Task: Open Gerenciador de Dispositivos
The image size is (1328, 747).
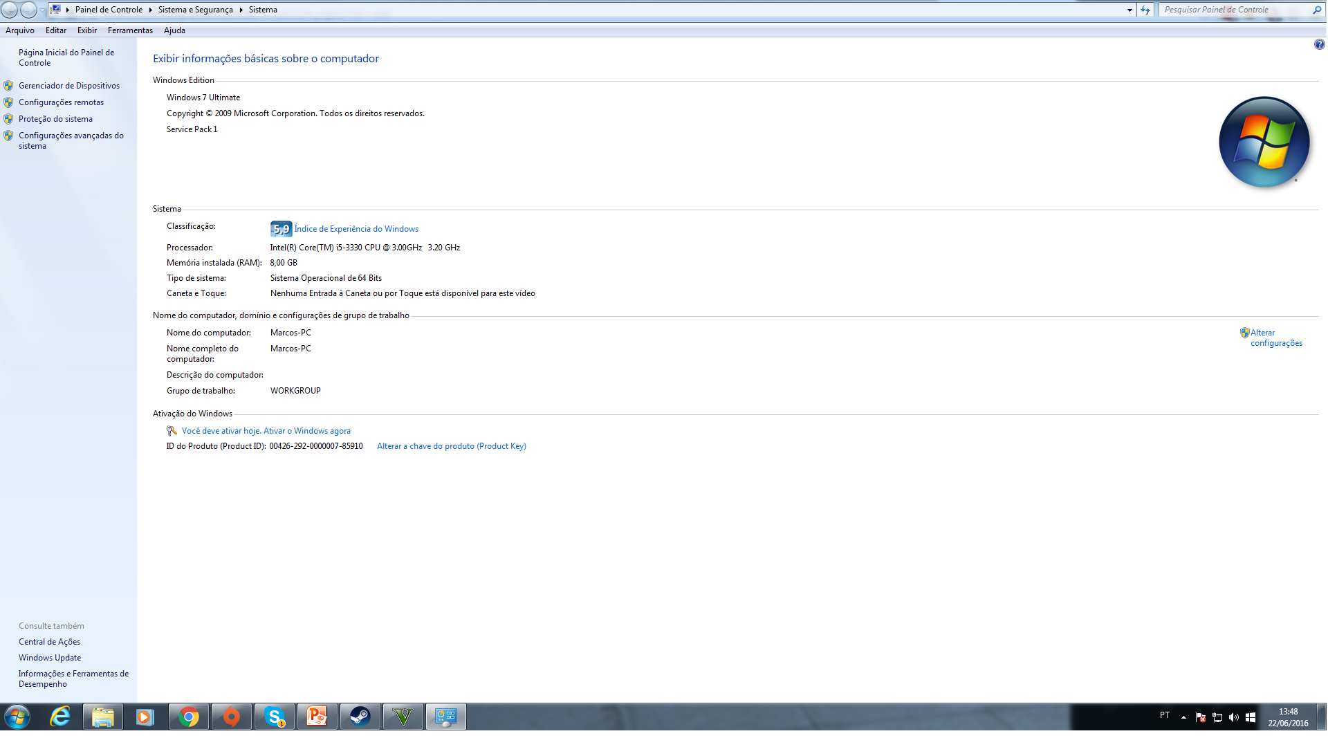Action: tap(69, 86)
